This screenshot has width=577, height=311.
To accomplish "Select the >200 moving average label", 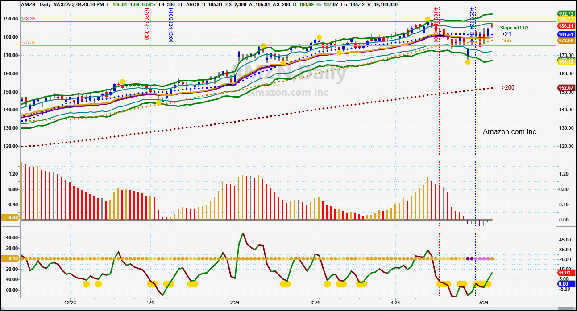I will tap(507, 87).
